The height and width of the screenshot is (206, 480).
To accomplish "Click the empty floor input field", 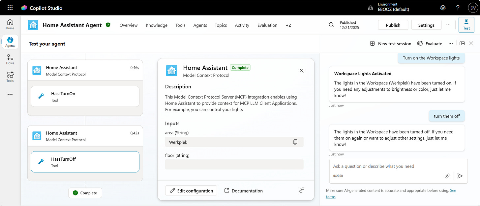I will pos(234,164).
